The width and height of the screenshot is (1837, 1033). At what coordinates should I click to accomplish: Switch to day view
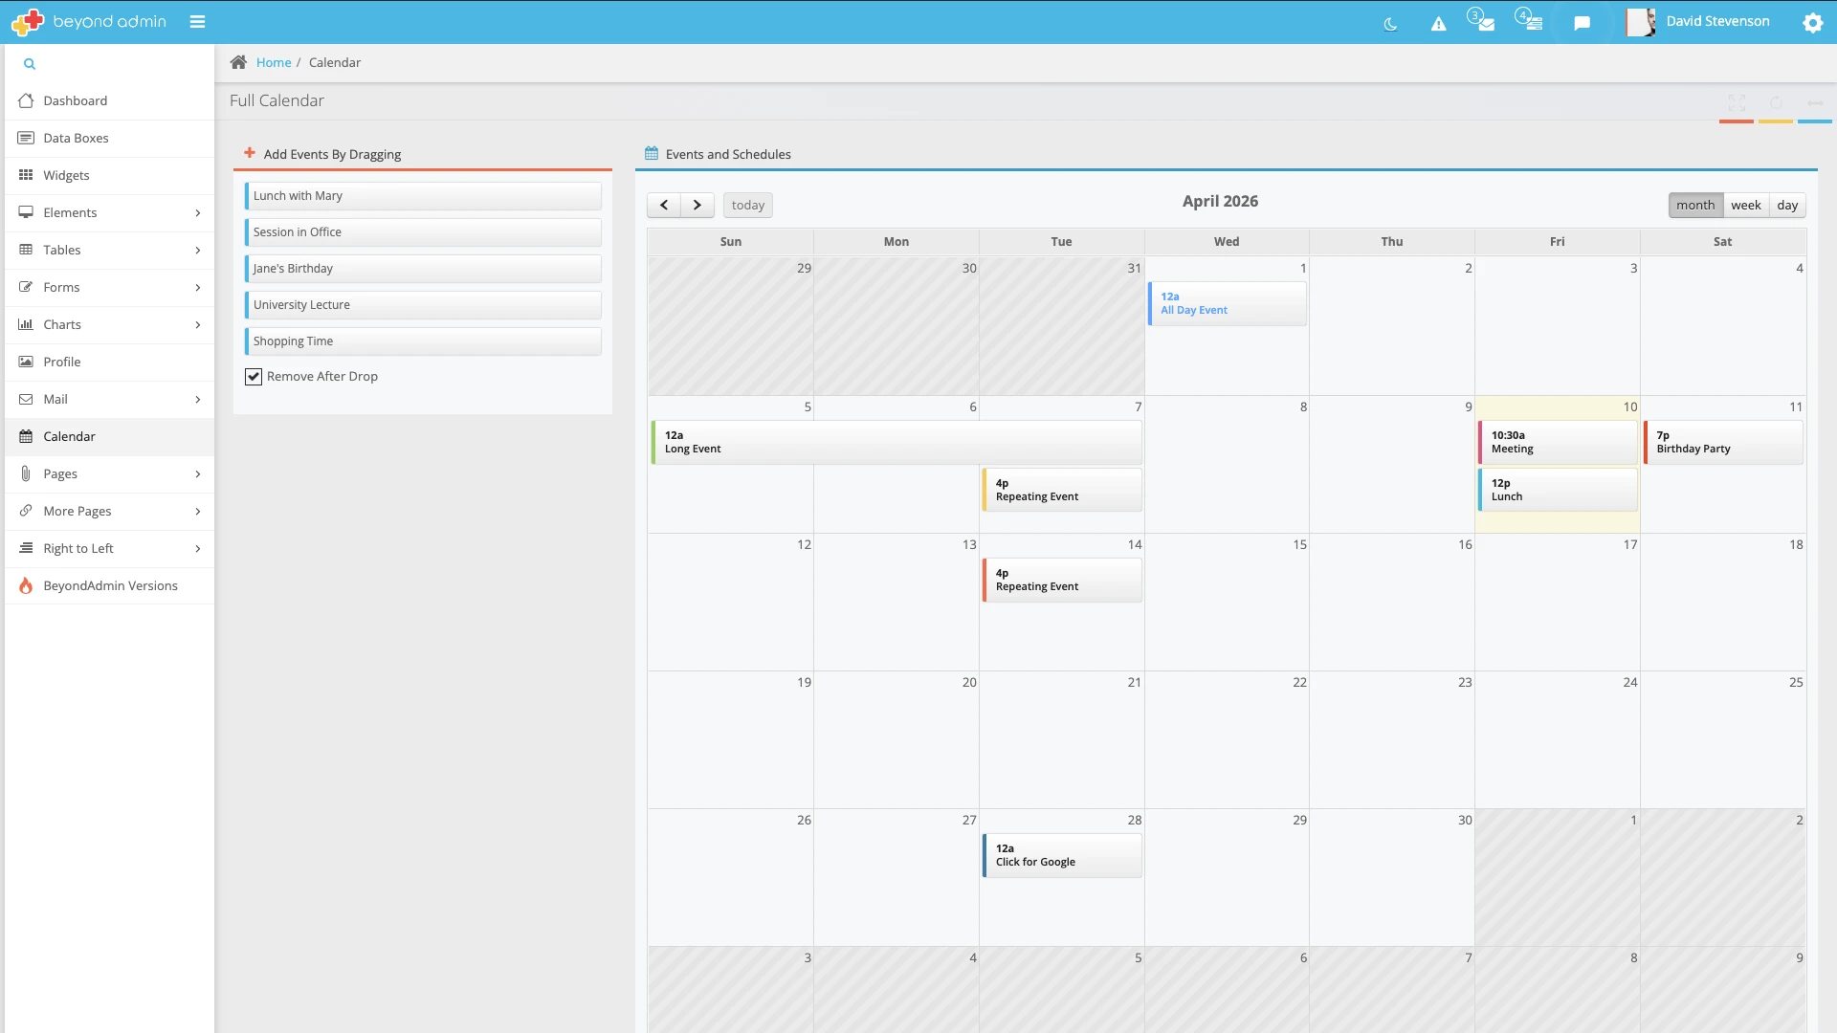coord(1787,205)
